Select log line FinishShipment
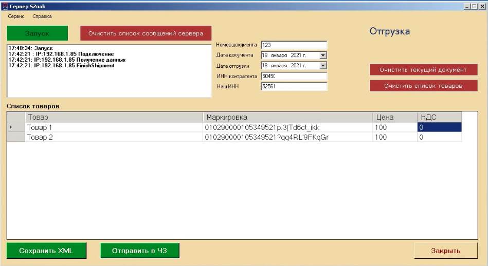488x266 pixels. point(61,66)
